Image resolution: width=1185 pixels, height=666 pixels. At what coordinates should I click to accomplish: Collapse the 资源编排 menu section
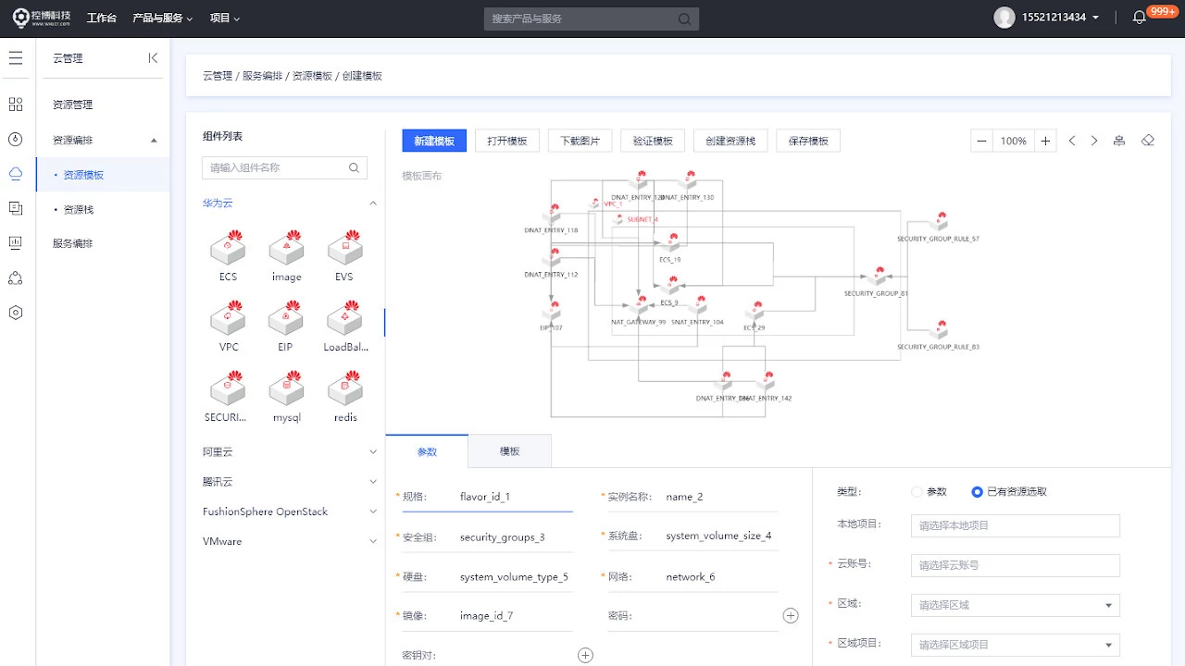[154, 141]
